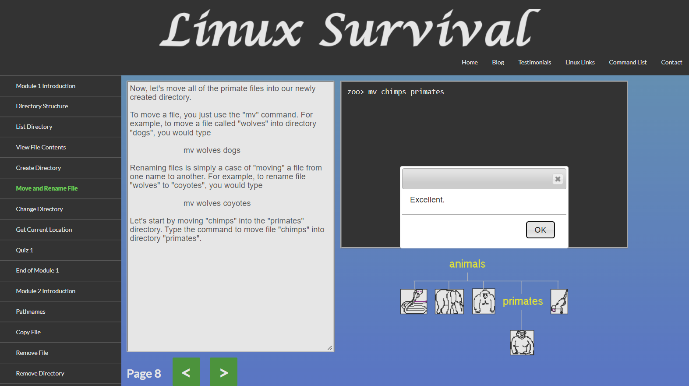Open the Home nav link
This screenshot has width=689, height=386.
point(470,62)
